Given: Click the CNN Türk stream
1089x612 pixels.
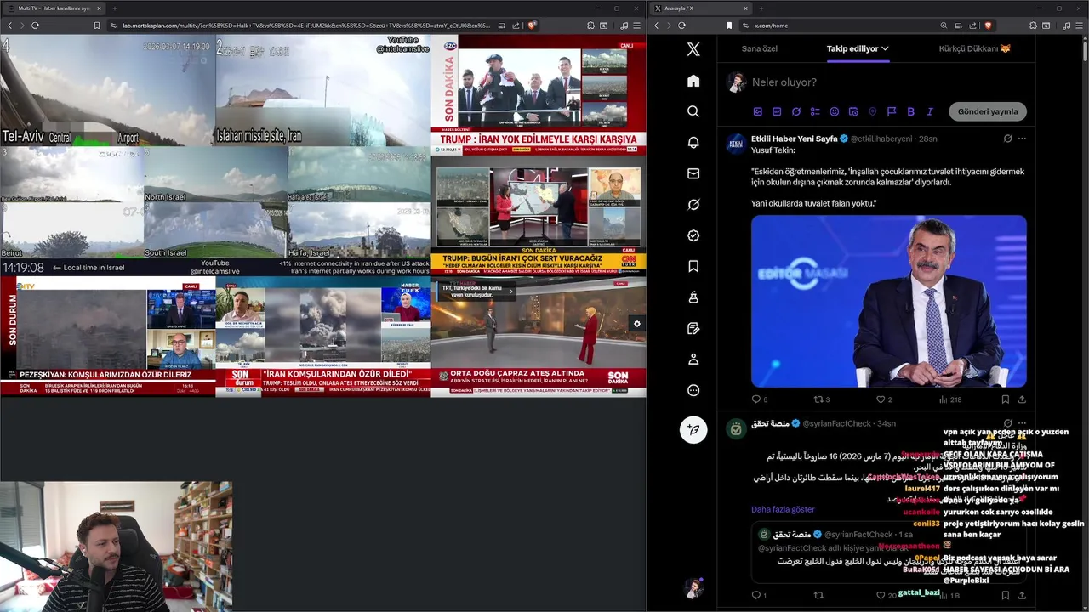Looking at the screenshot, I should pyautogui.click(x=539, y=216).
